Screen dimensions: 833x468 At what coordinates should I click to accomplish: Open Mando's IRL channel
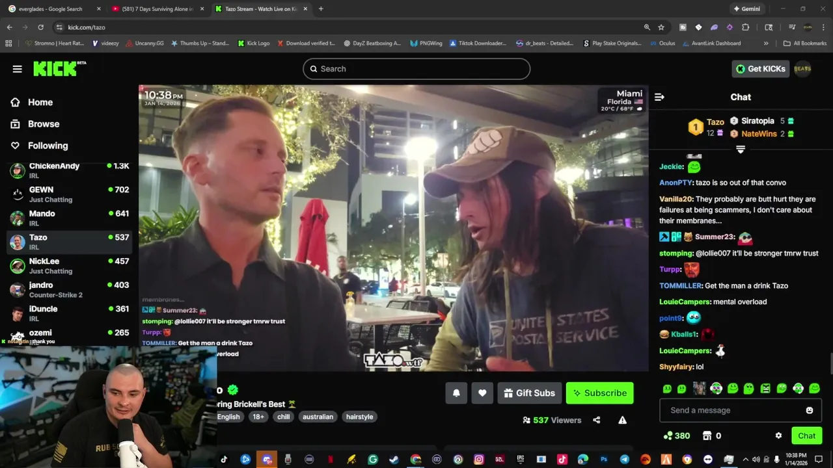tap(70, 218)
